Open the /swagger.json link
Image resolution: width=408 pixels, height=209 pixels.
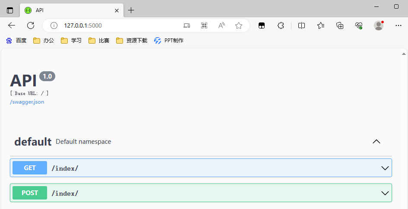click(27, 102)
